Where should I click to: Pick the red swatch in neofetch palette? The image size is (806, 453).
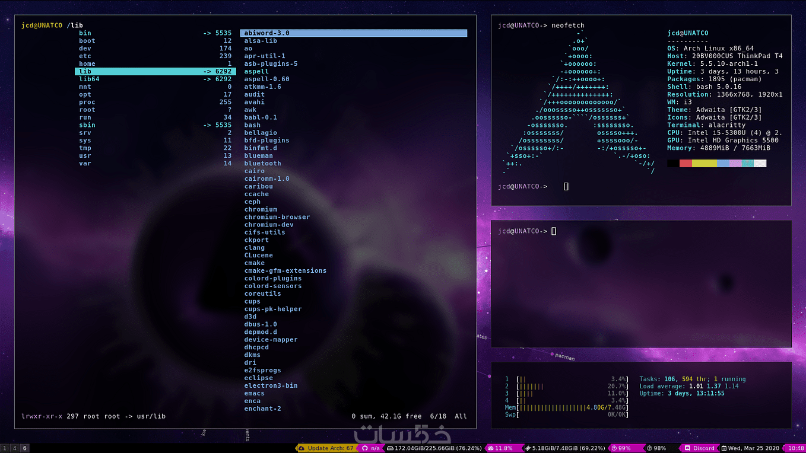[686, 163]
